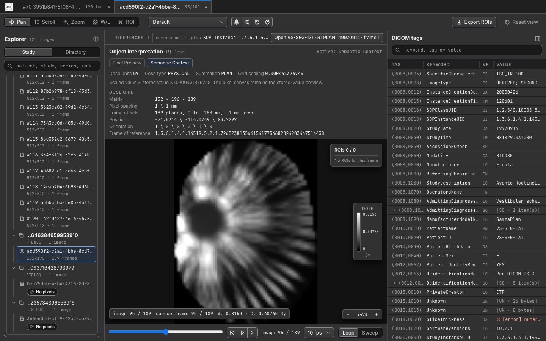Sort by the KEYWORD column header
546x341 pixels.
point(438,64)
